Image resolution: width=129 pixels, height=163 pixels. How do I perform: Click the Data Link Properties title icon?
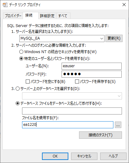click(x=5, y=5)
